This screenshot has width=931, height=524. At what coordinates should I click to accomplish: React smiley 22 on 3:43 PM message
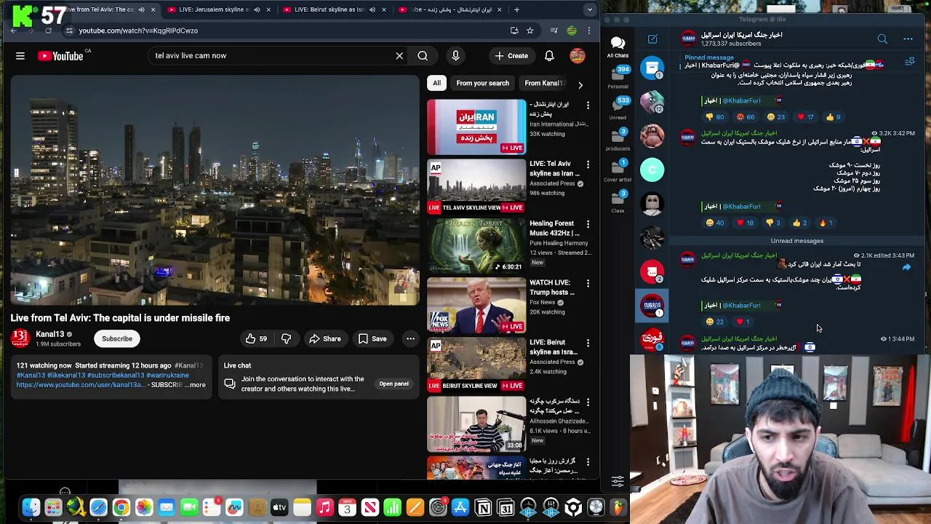point(715,322)
